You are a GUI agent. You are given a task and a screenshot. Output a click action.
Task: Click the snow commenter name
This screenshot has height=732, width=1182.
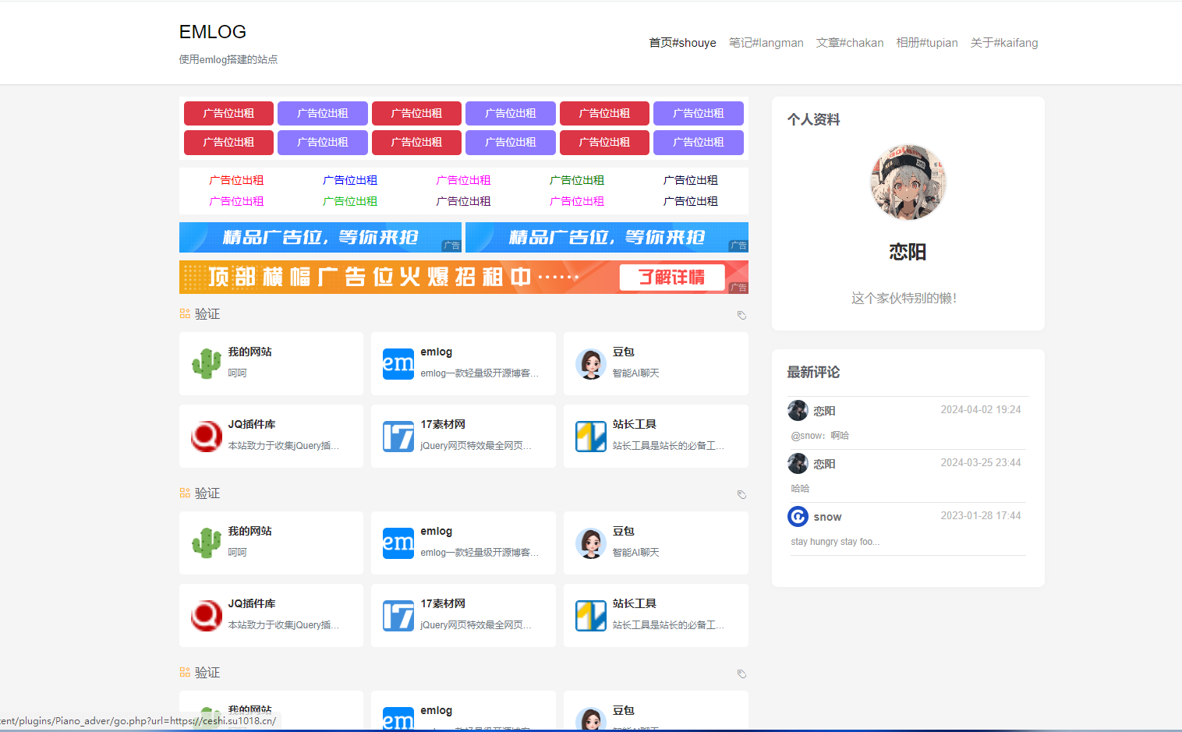pos(827,517)
